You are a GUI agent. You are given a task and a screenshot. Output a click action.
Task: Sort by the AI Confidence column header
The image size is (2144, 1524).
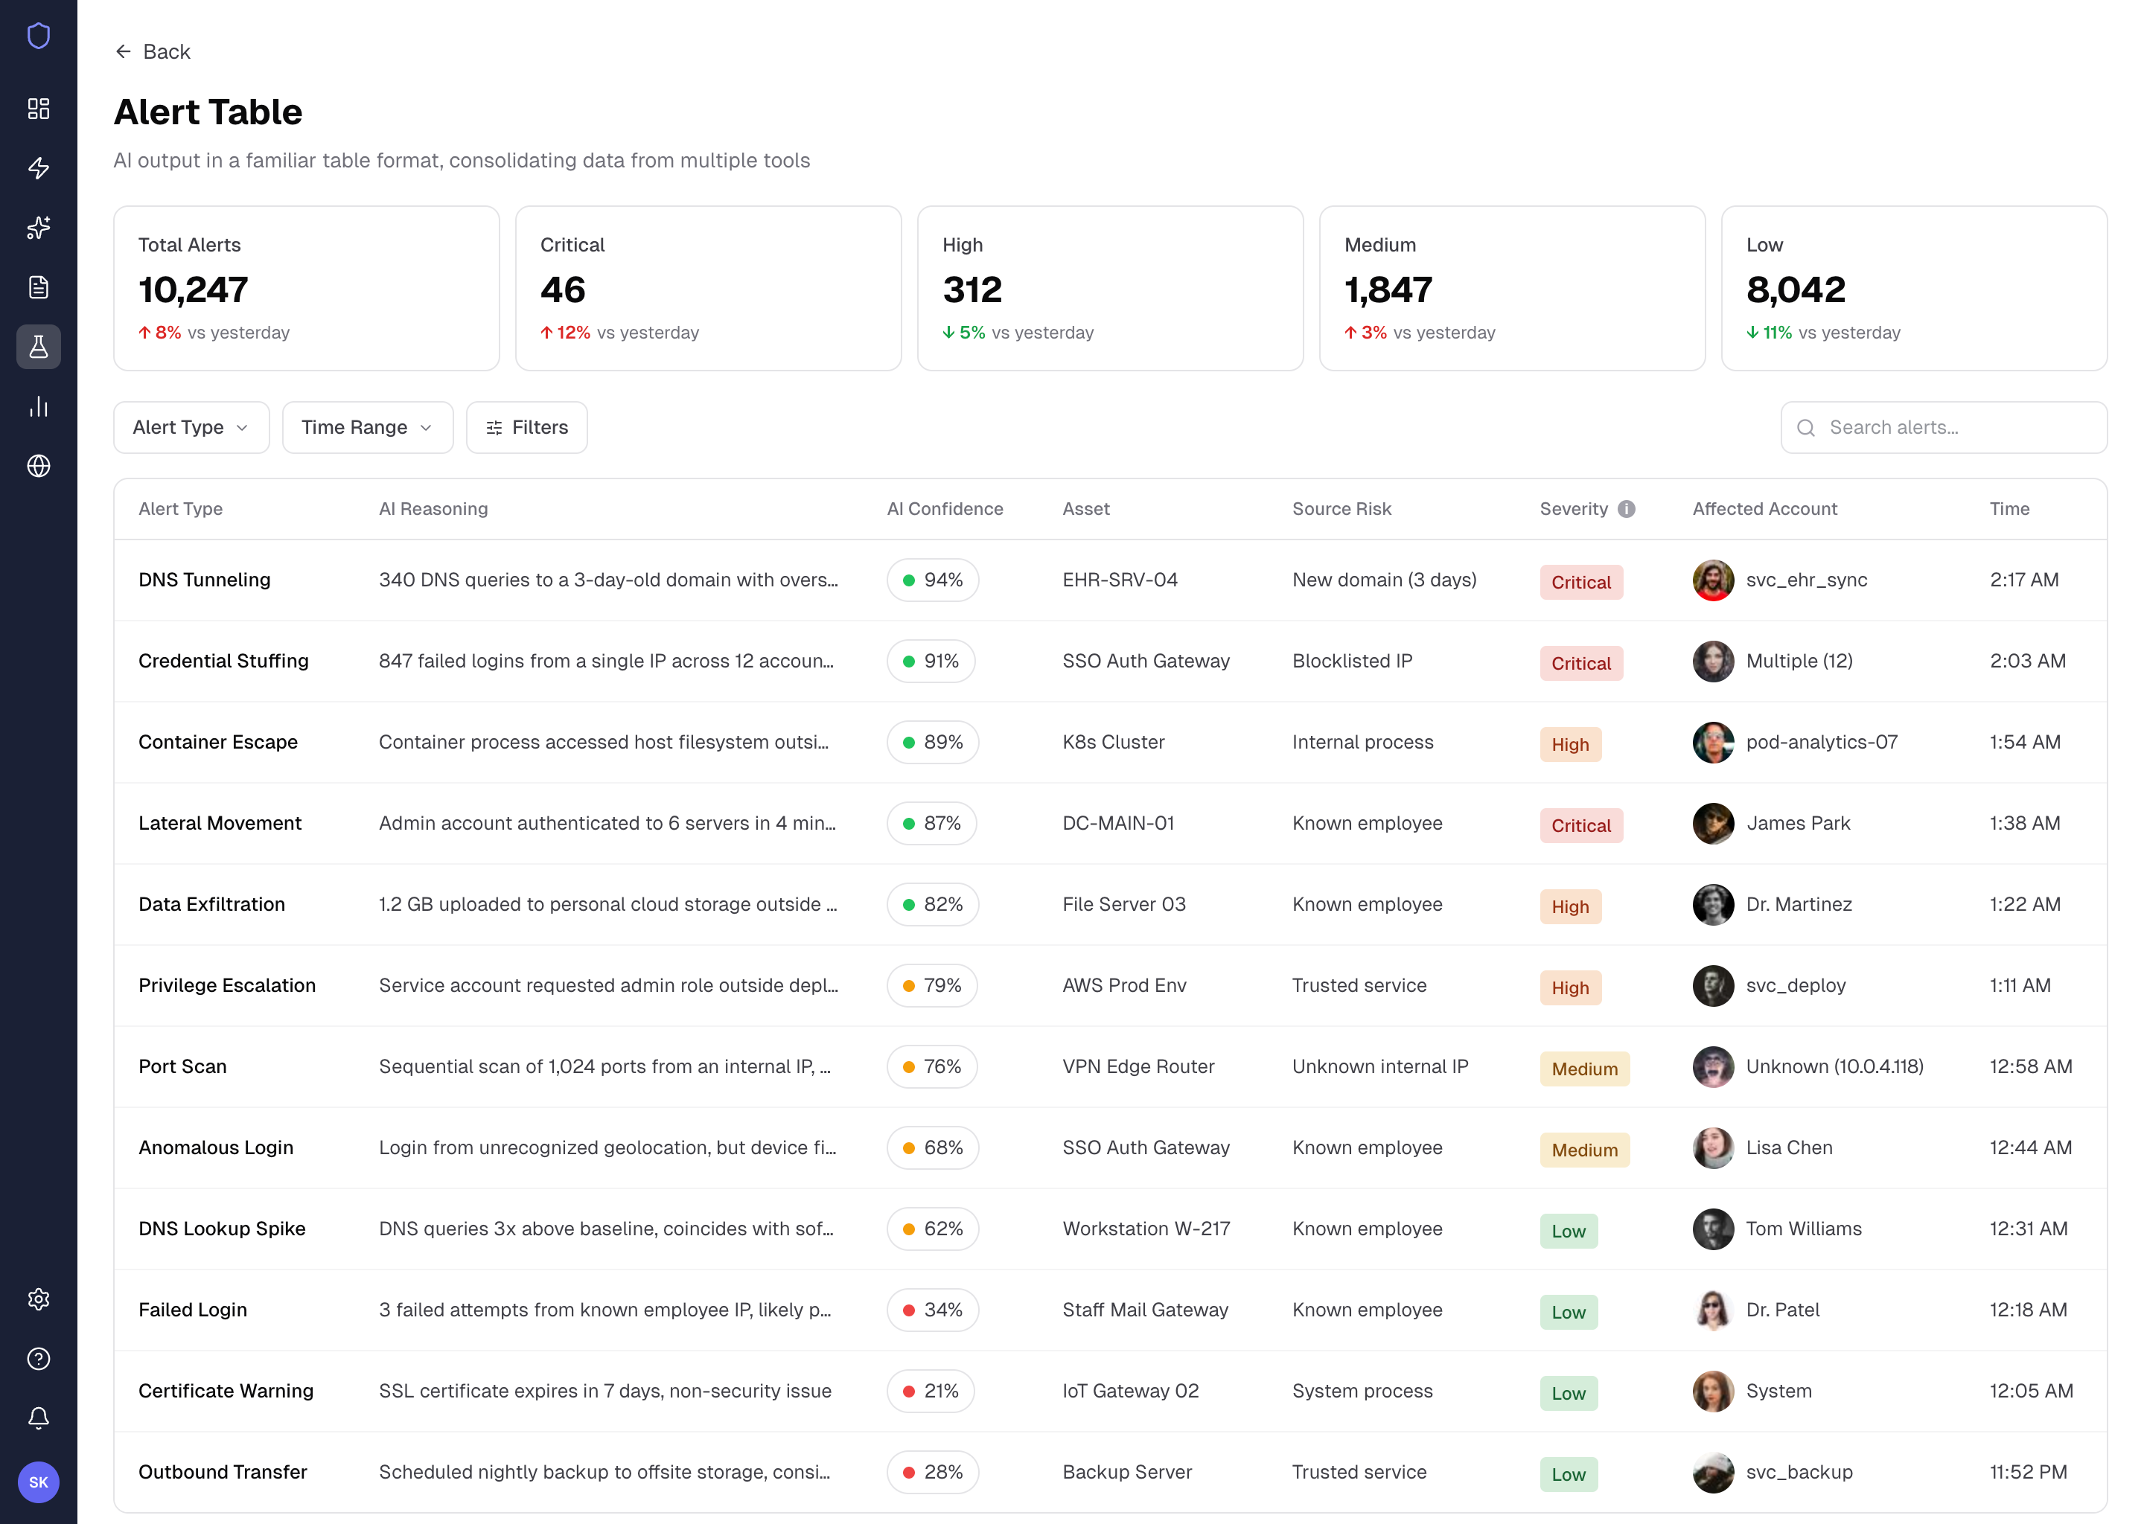click(x=945, y=509)
